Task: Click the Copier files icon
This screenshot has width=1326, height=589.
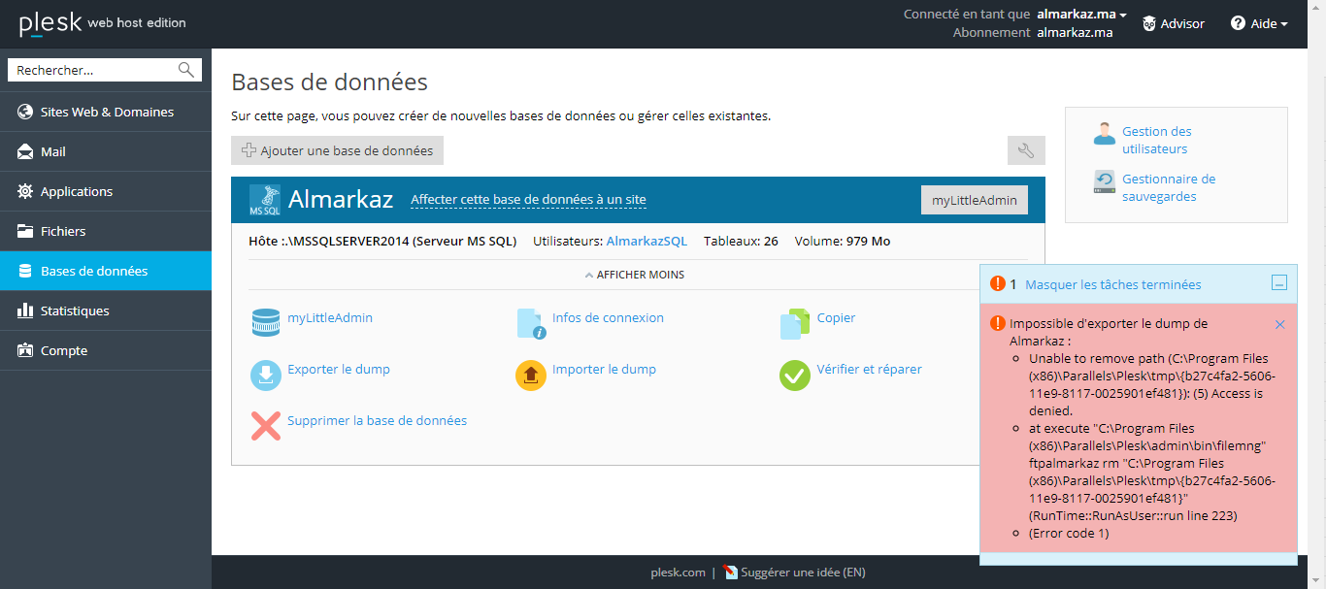Action: point(795,323)
